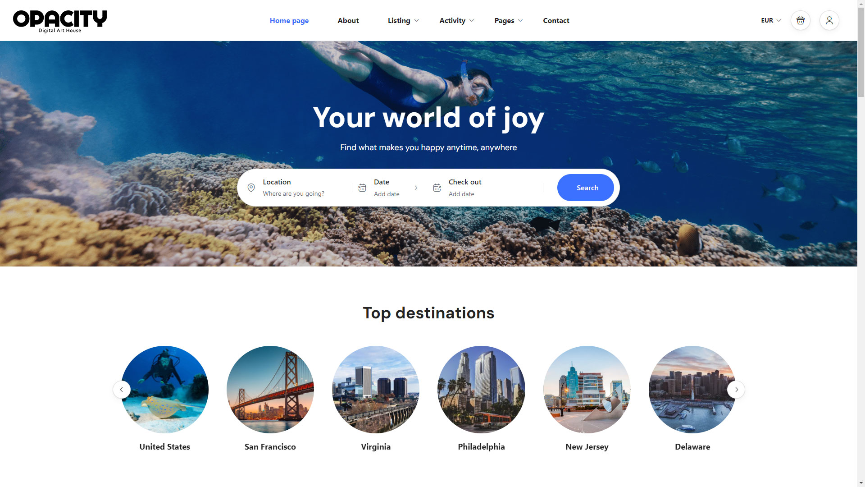
Task: Click the location pin icon
Action: click(x=251, y=188)
